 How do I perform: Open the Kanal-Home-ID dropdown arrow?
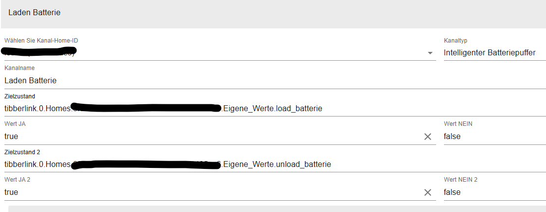[x=430, y=53]
